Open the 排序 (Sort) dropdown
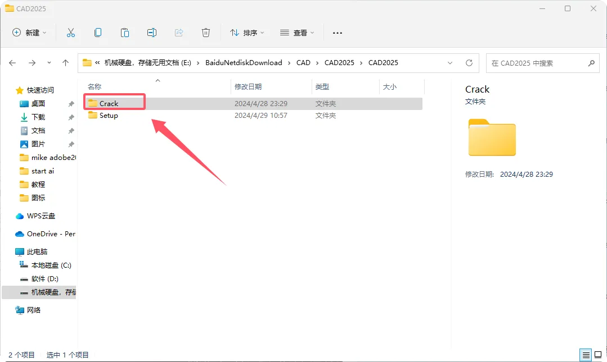 247,33
